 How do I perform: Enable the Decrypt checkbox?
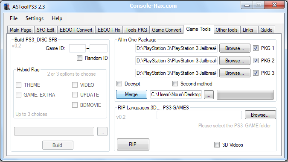[x=119, y=84]
